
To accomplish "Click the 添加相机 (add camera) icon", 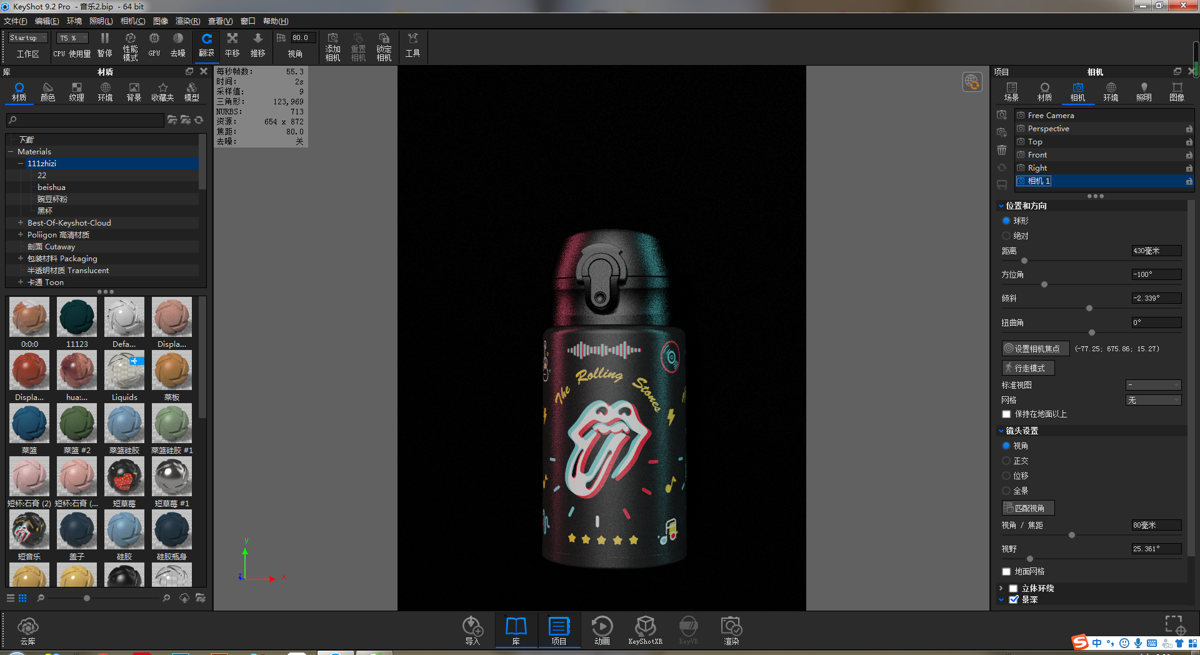I will tap(332, 45).
